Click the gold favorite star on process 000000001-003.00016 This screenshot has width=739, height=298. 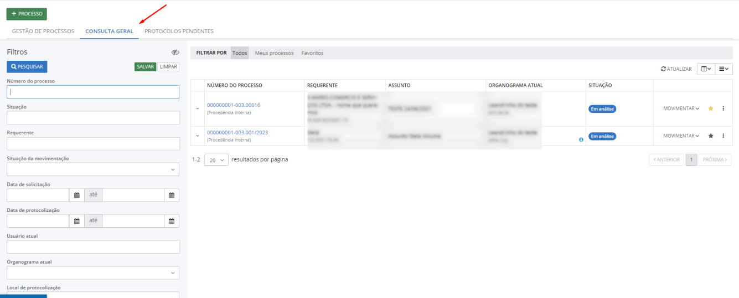coord(711,108)
